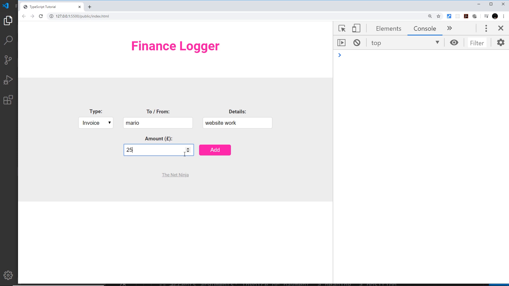Screen dimensions: 509x286
Task: Select the TypeScript Tutorial browser tab
Action: click(52, 7)
